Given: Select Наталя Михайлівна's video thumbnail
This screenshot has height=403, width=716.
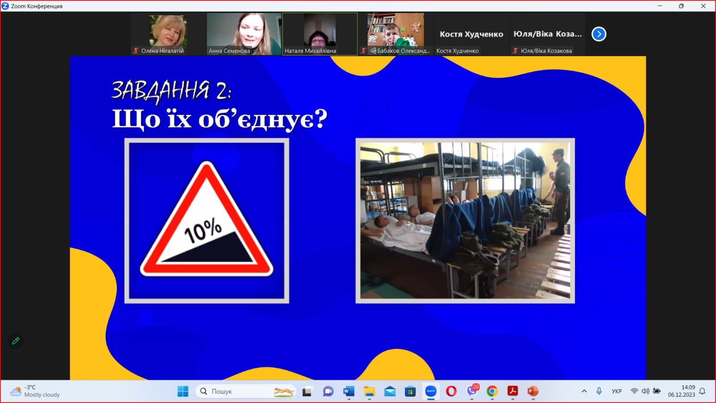Looking at the screenshot, I should 320,34.
